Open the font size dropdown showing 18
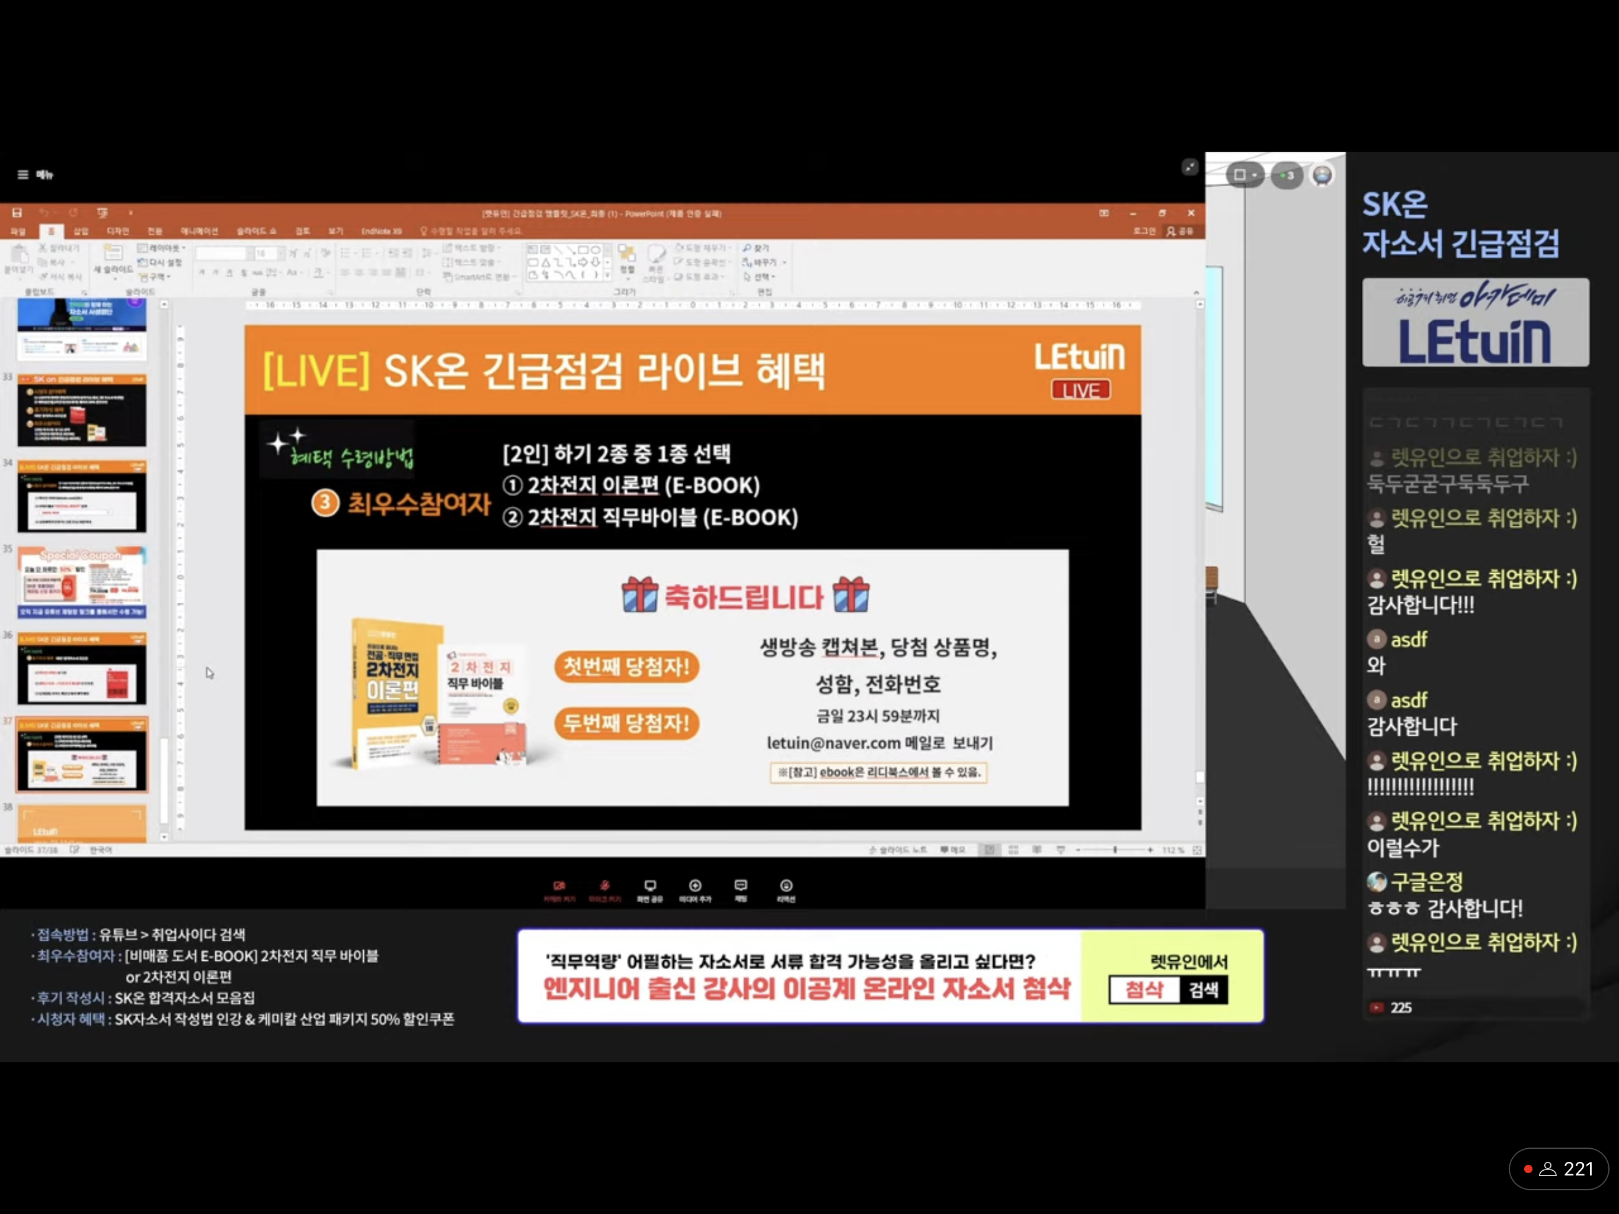Viewport: 1619px width, 1214px height. click(270, 253)
